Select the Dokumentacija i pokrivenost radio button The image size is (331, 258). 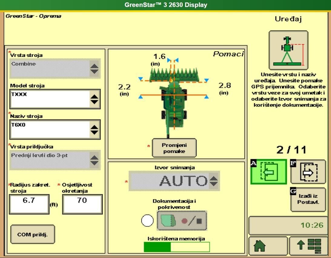pyautogui.click(x=147, y=220)
